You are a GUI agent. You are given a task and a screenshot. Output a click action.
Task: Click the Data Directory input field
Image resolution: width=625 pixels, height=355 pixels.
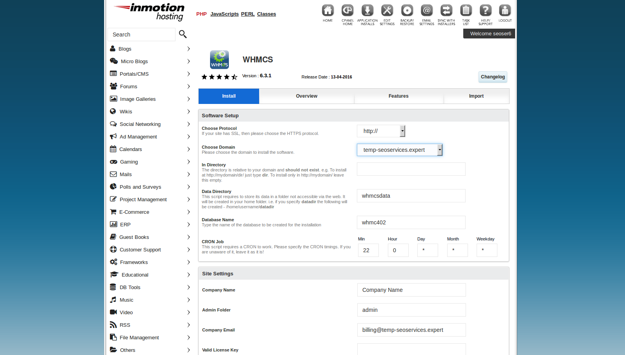(411, 196)
